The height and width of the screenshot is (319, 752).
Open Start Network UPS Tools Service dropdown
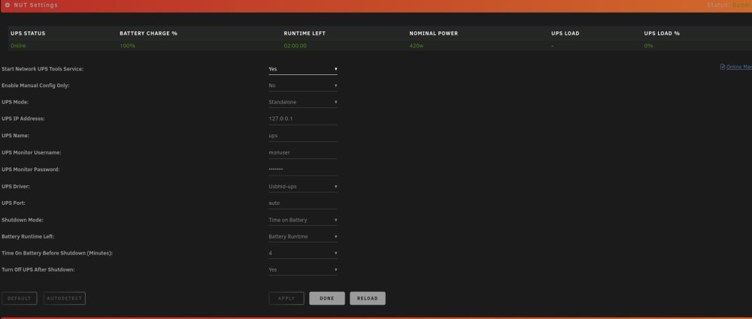click(302, 69)
